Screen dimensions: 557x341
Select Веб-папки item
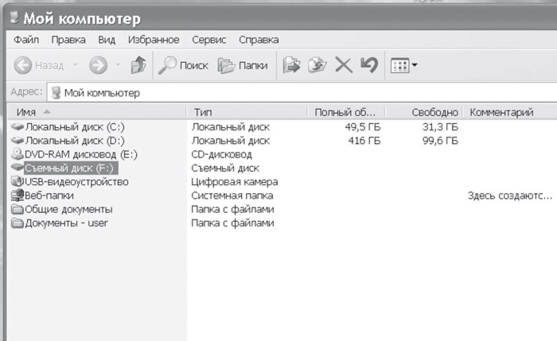coord(49,196)
